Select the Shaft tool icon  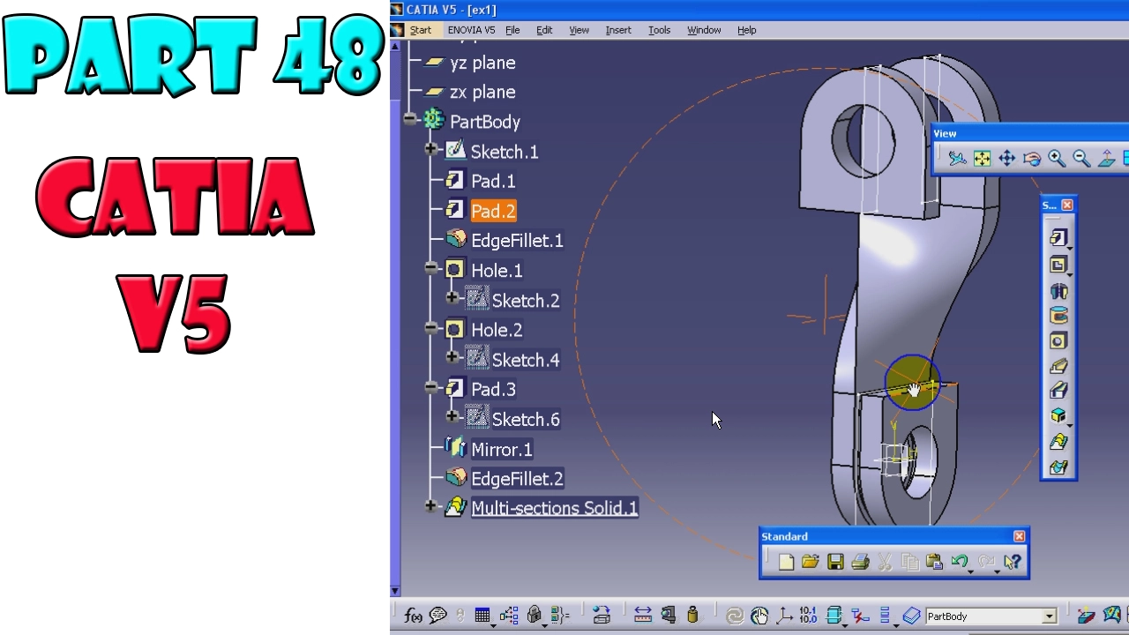tap(1058, 290)
